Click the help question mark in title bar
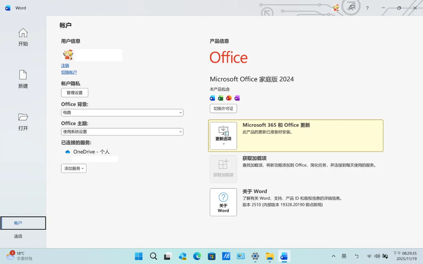This screenshot has height=264, width=423. point(367,8)
